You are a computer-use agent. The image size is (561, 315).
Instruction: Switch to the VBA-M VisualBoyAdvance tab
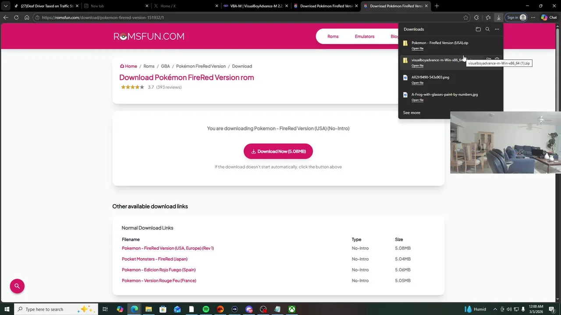pyautogui.click(x=256, y=6)
